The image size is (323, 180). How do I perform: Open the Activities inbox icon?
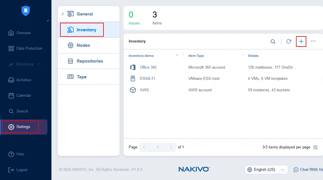[x=11, y=80]
